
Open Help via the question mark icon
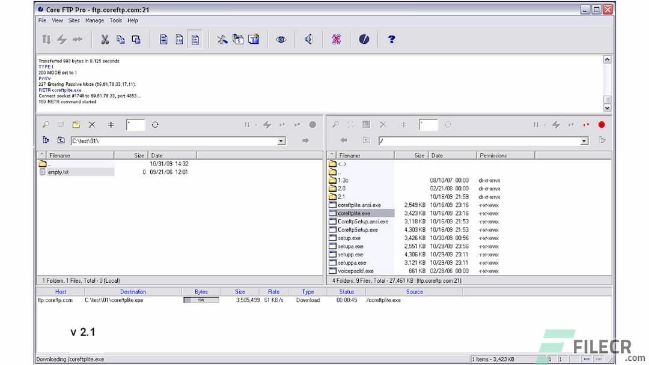coord(391,39)
